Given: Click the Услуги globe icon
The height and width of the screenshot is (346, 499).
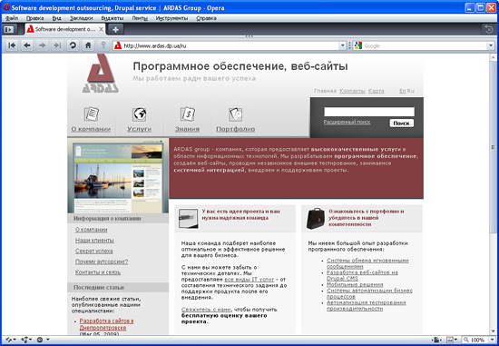Looking at the screenshot, I should [x=140, y=114].
